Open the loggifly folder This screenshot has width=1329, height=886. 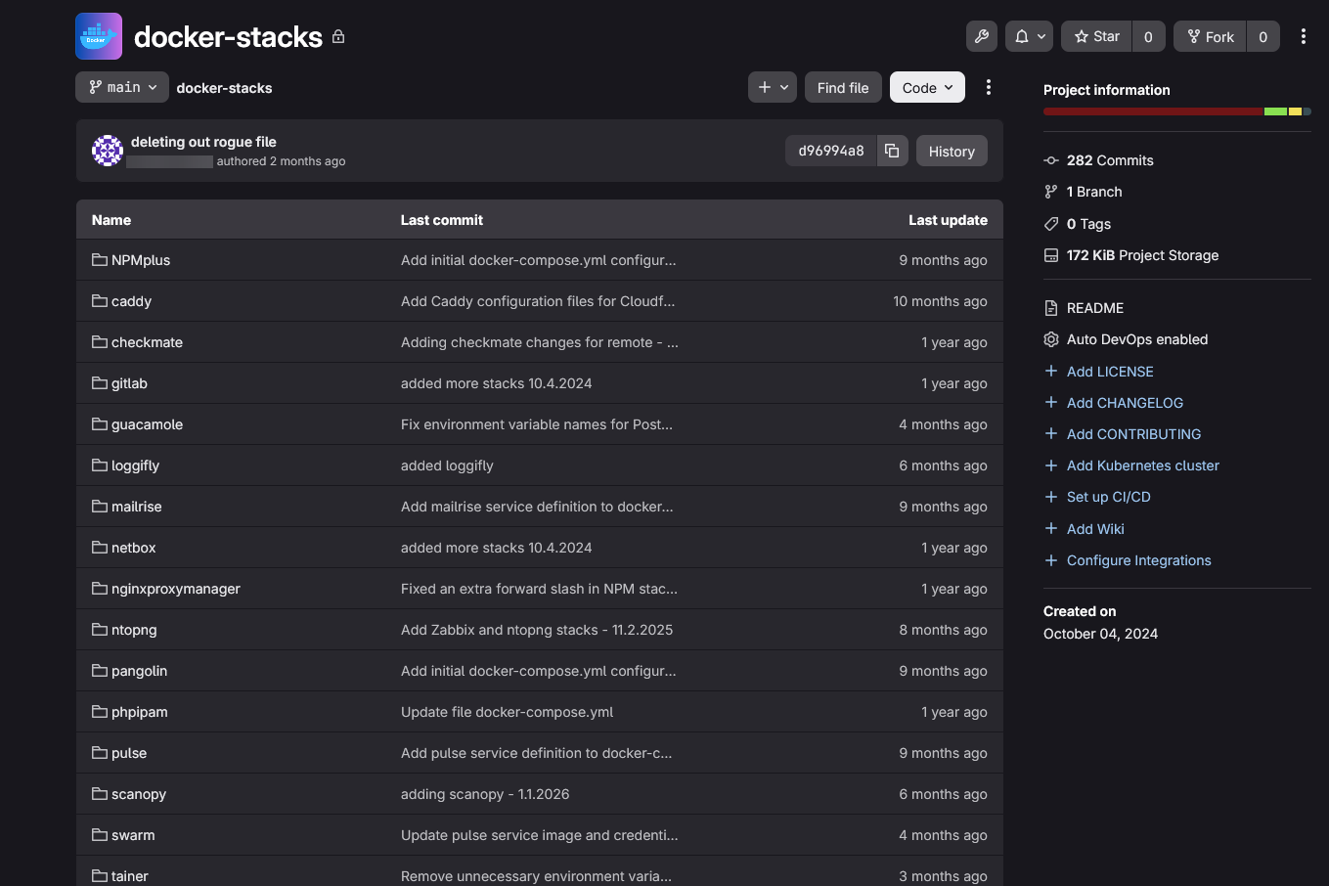[135, 465]
